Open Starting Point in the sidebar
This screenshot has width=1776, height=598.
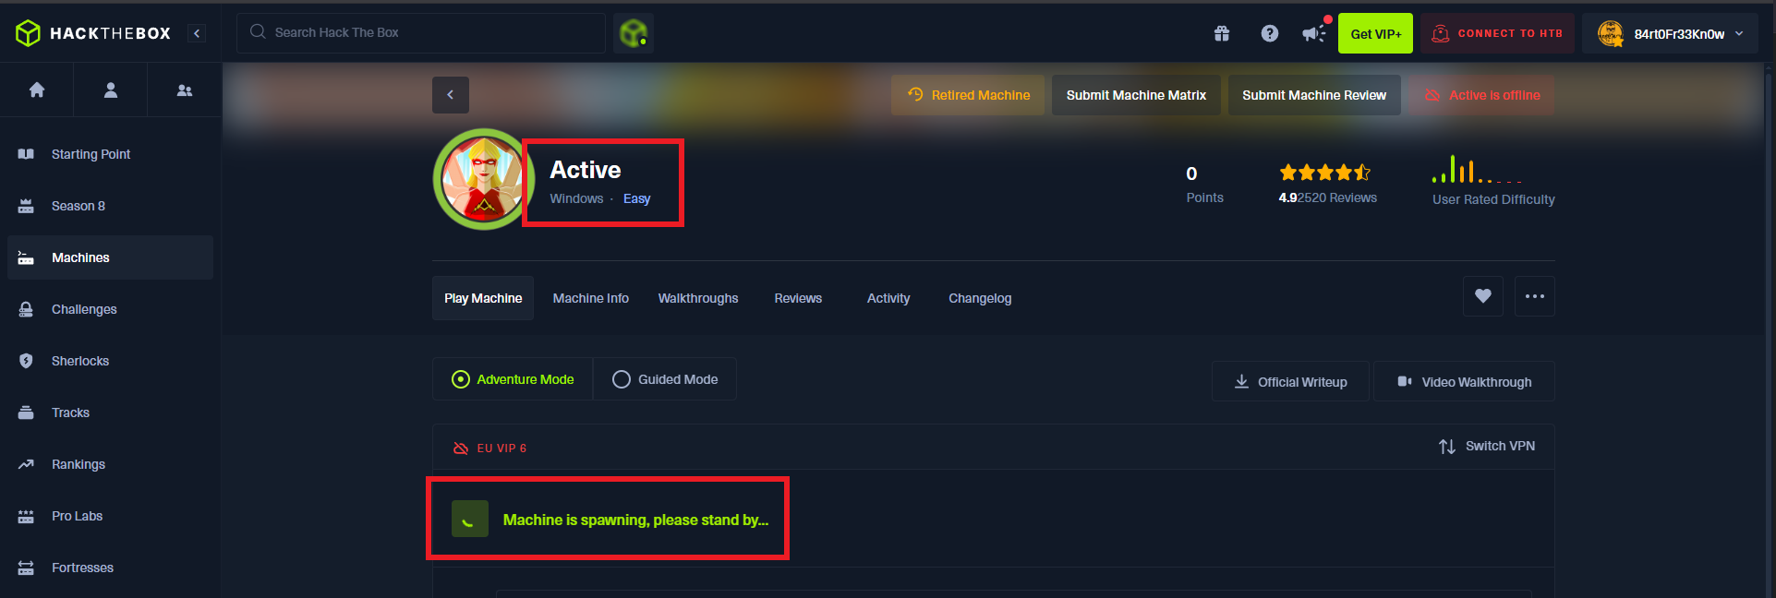110,154
